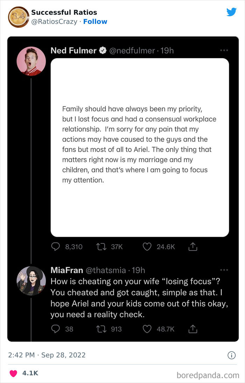Click retweet icon showing 37K
Viewport: 245px width, 383px height.
[x=101, y=247]
